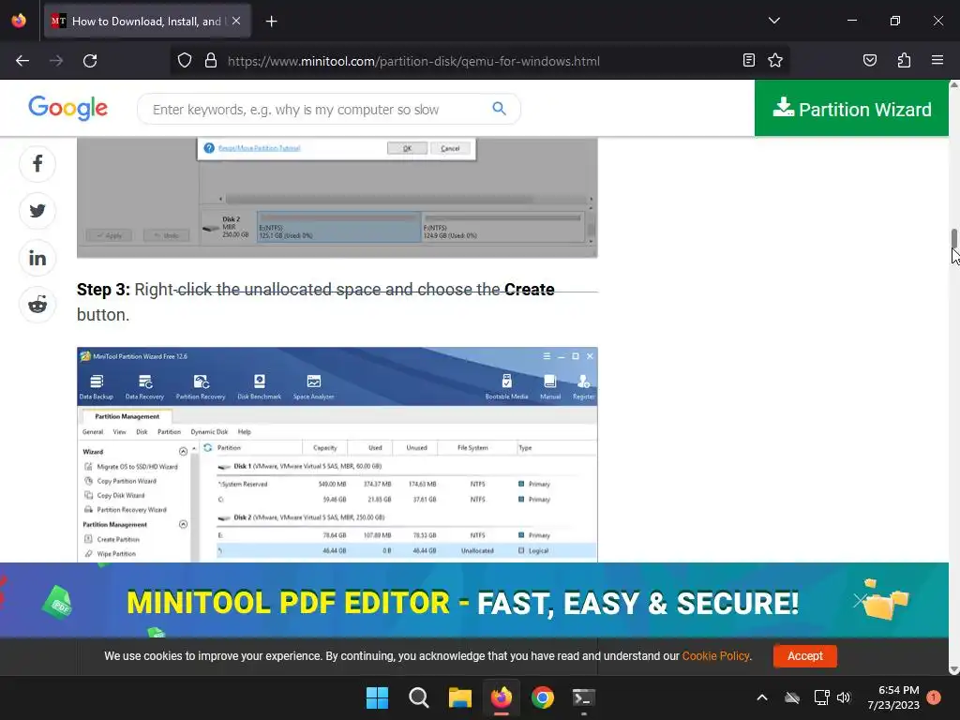
Task: Open the MiniTool Partition Wizard screenshot
Action: tap(337, 455)
